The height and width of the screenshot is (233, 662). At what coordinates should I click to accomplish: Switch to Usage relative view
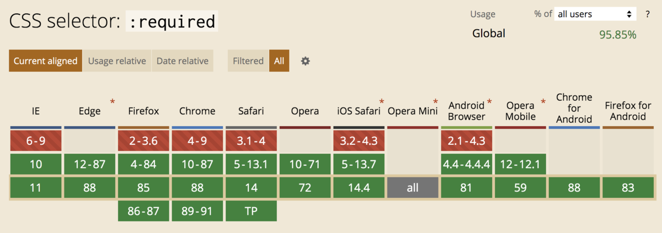(x=117, y=61)
